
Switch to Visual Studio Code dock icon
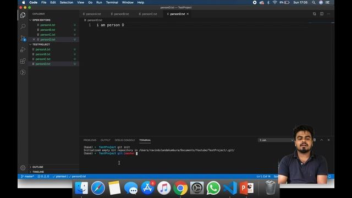tap(230, 188)
